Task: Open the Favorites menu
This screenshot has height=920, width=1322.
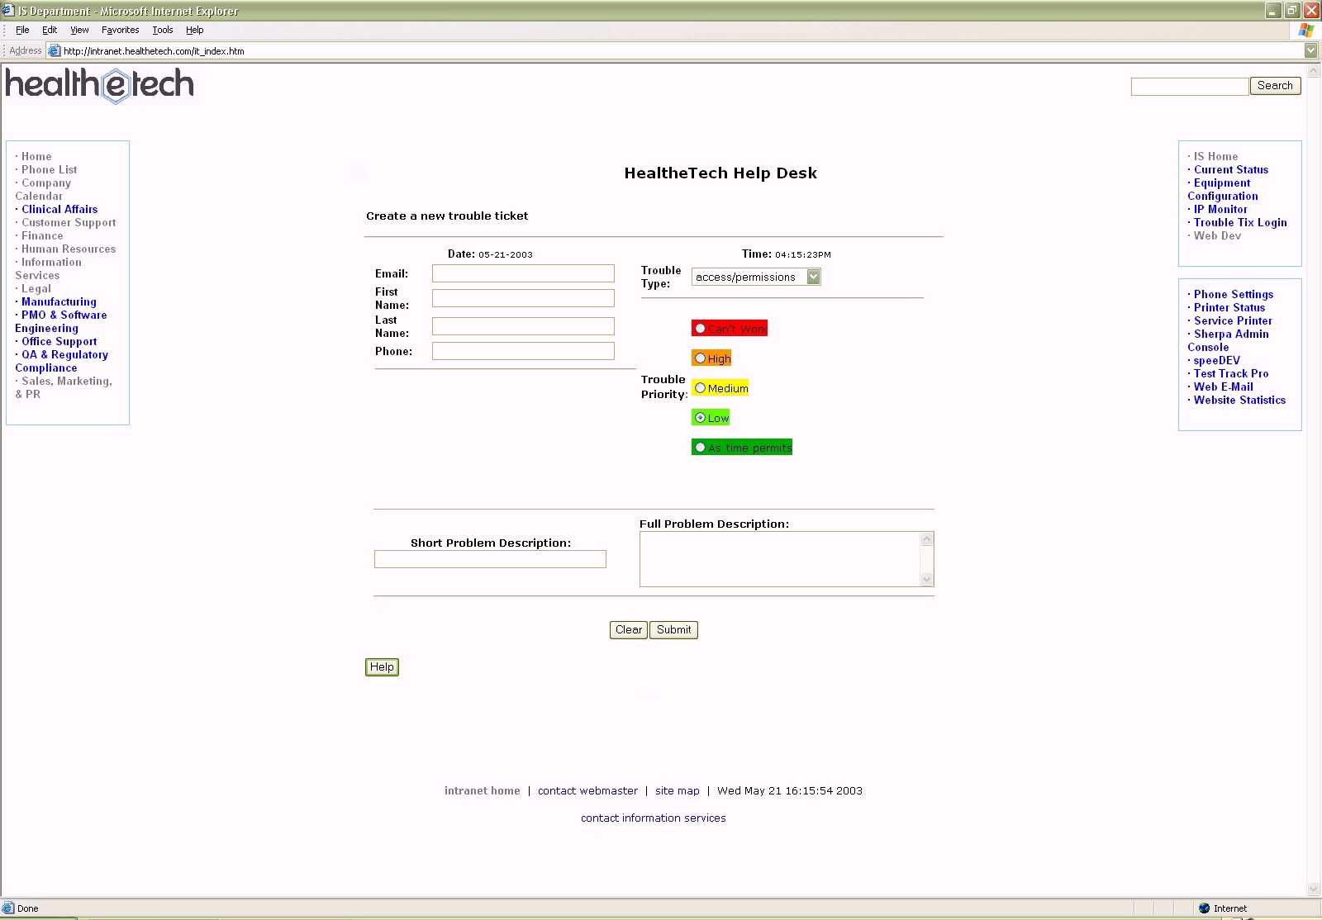Action: (120, 30)
